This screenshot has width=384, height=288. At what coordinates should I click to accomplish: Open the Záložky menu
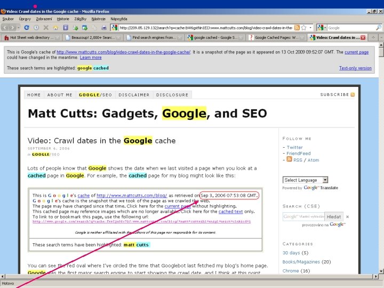tap(81, 19)
